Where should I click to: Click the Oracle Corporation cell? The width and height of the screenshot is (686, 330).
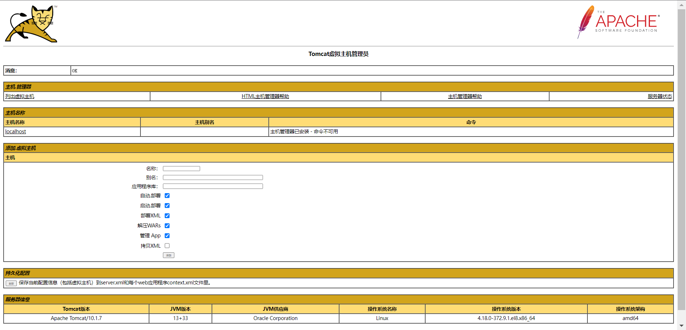click(275, 318)
